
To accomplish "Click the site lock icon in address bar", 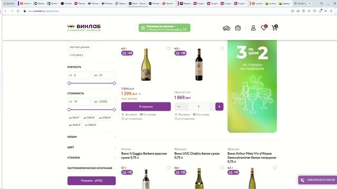I will (25, 11).
